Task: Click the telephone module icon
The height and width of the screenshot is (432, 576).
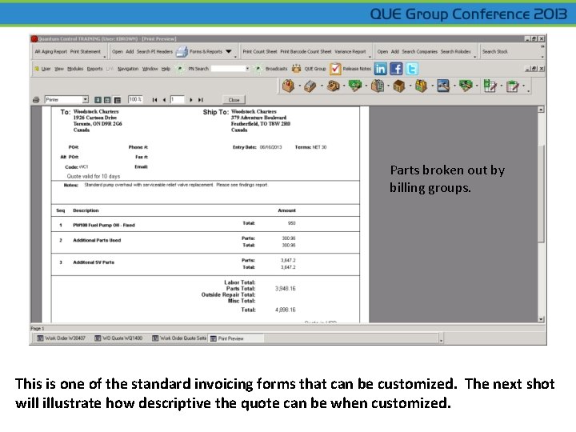Action: (333, 86)
